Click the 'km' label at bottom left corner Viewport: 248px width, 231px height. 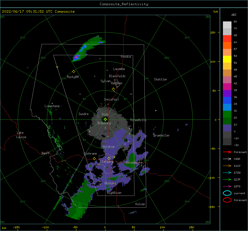tap(4, 228)
